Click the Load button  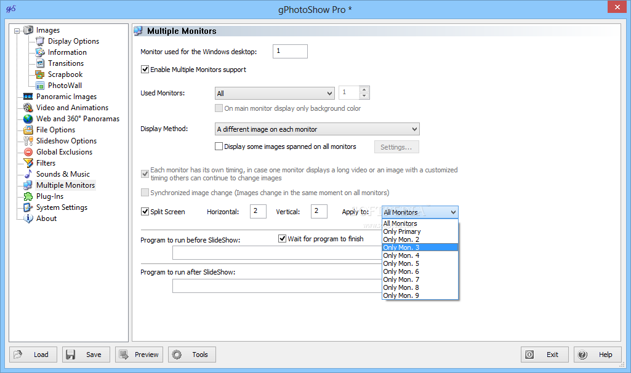pyautogui.click(x=33, y=355)
